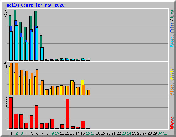Viewport: 176px width, 137px height.
Task: Click day 27 on the x-axis
Action: [x=144, y=133]
